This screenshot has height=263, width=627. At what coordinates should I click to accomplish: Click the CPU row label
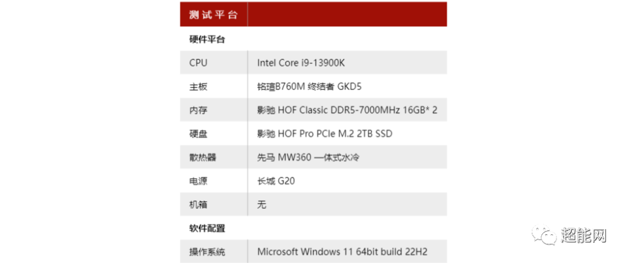point(198,63)
